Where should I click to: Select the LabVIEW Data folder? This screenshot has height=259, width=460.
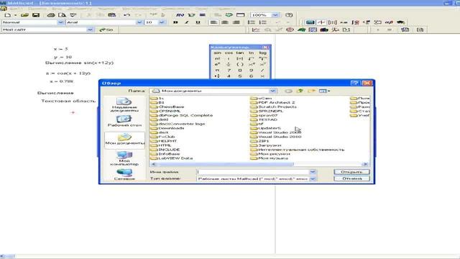click(x=172, y=158)
